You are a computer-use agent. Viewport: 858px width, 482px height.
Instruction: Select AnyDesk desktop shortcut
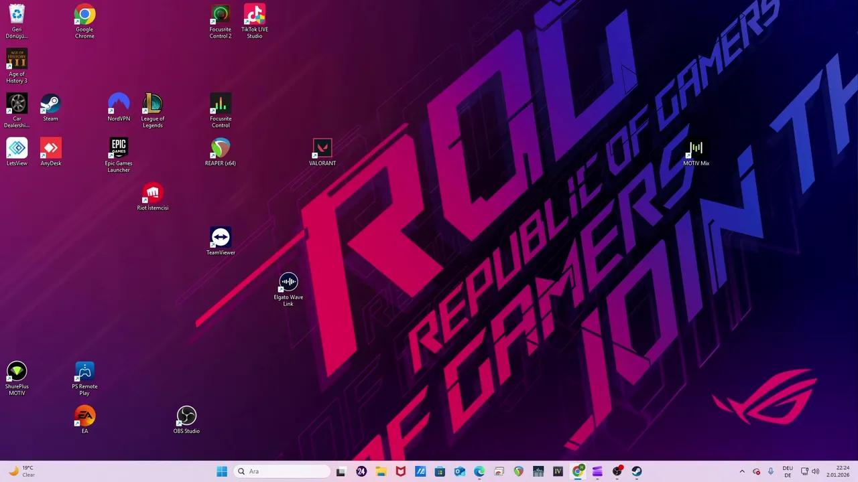[x=50, y=152]
